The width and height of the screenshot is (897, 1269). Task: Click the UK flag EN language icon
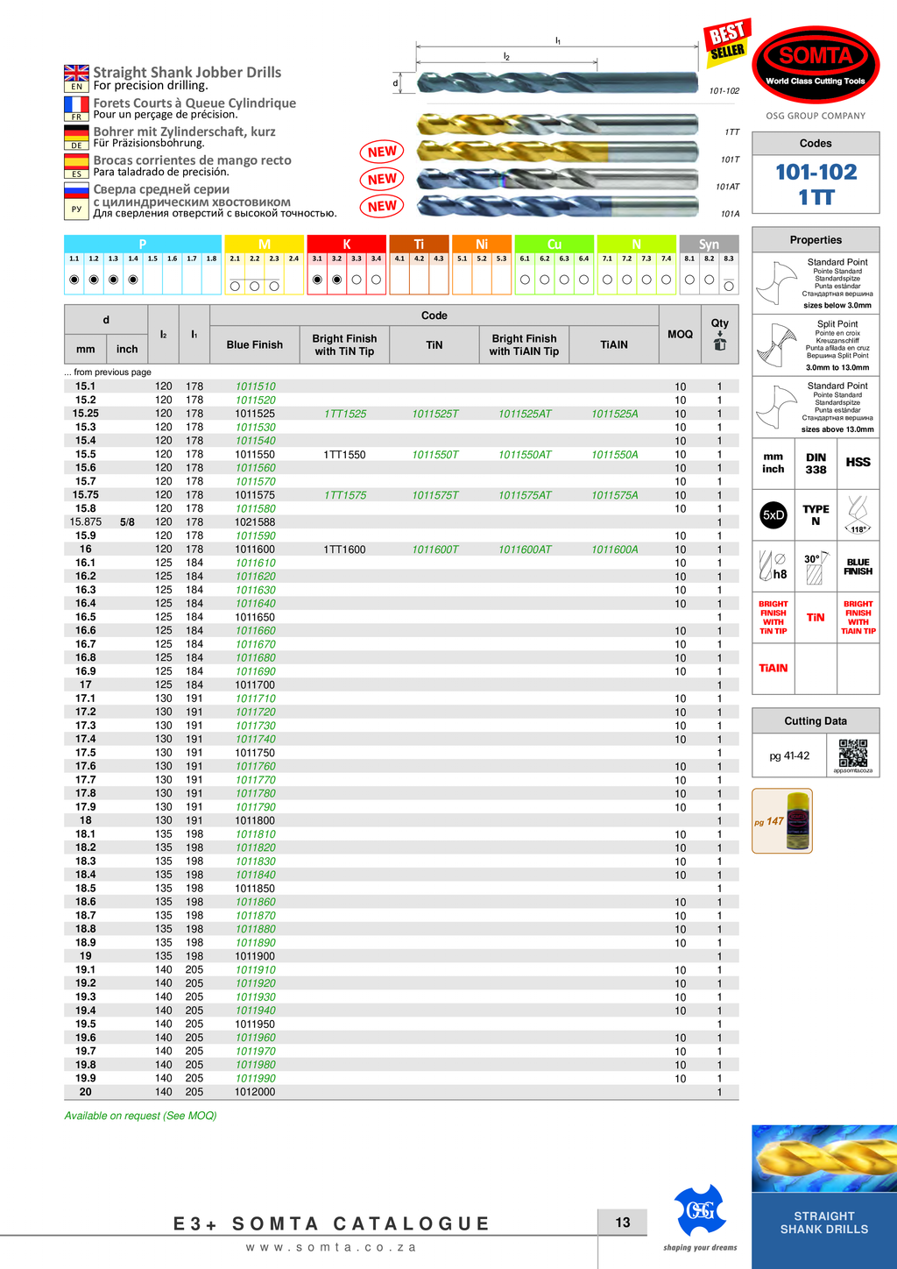(x=76, y=77)
